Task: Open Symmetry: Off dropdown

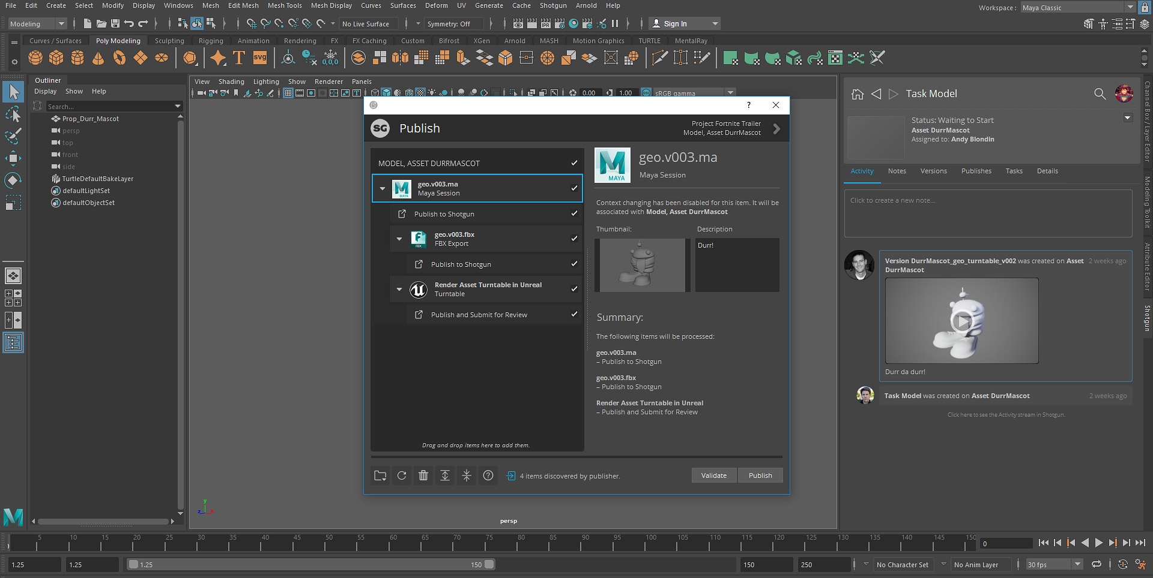Action: tap(453, 23)
